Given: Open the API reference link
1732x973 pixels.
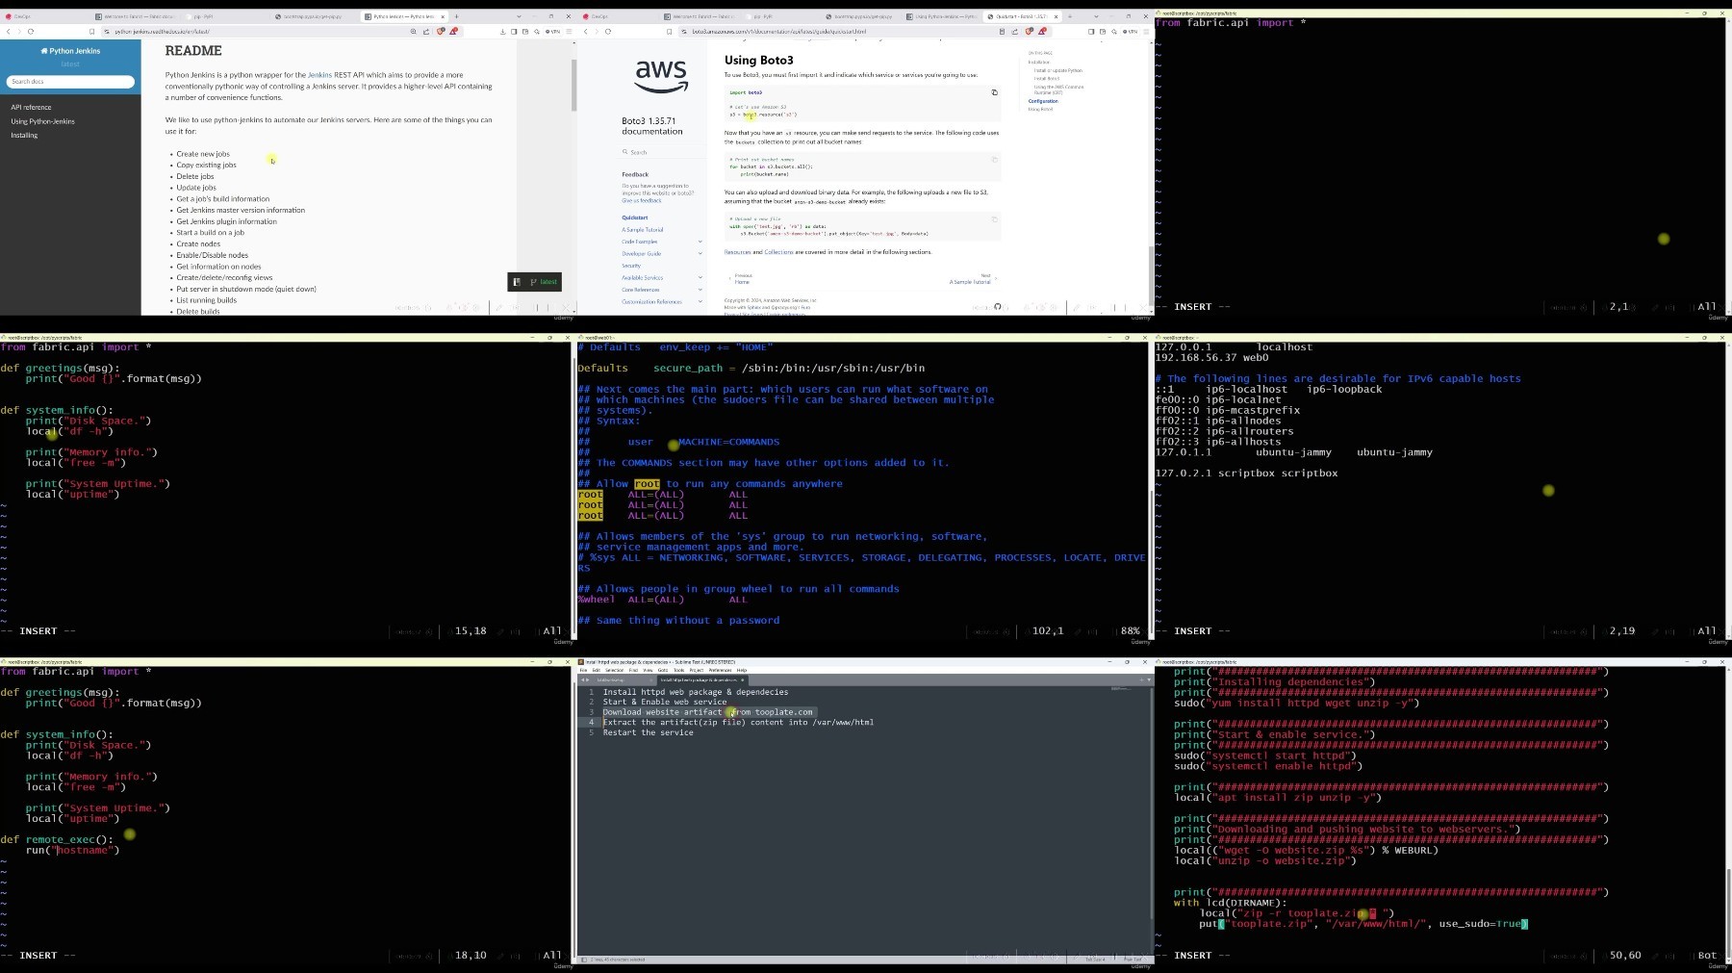Looking at the screenshot, I should click(31, 107).
